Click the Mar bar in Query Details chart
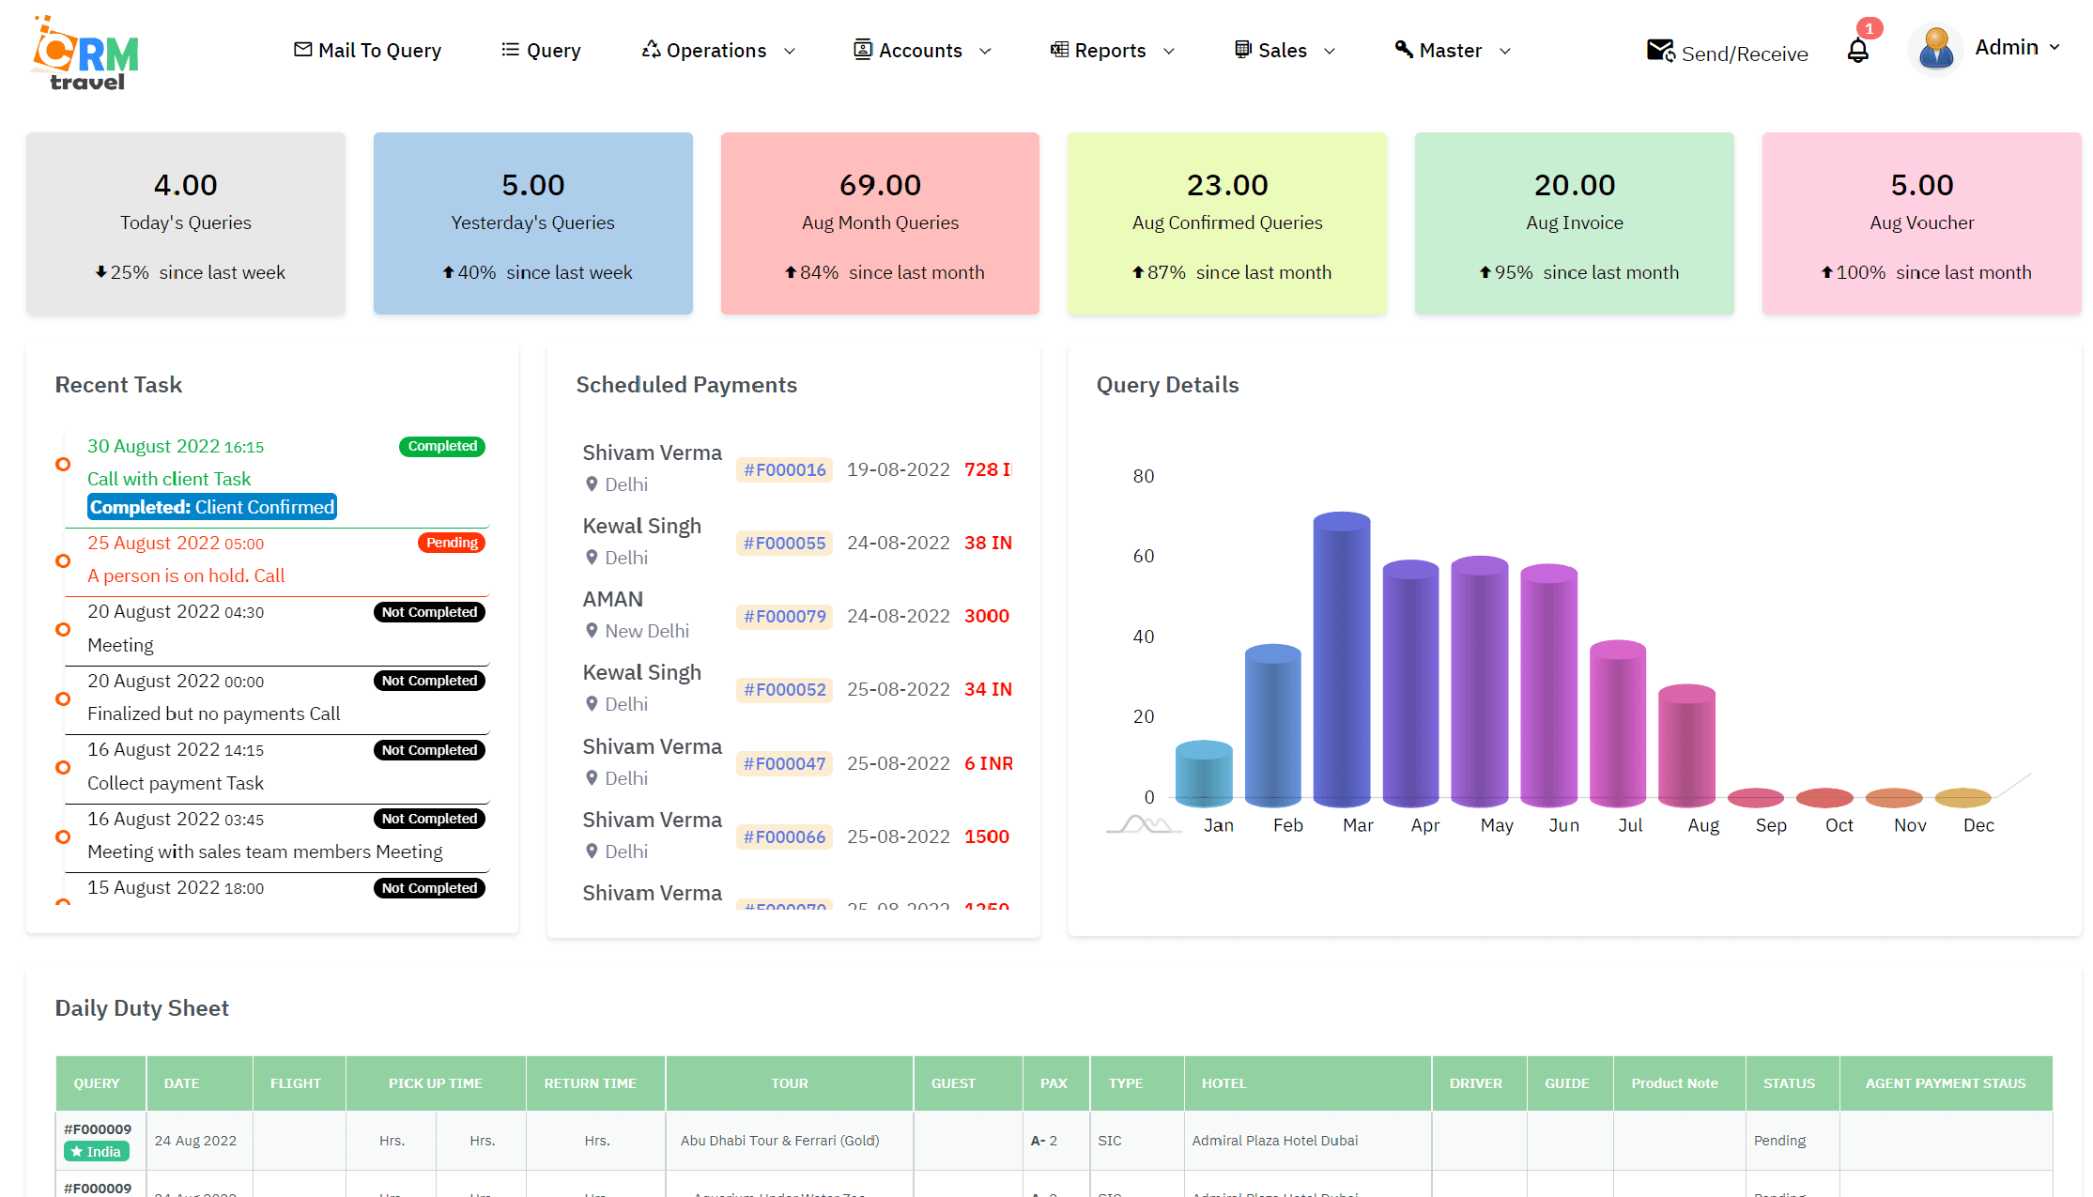The image size is (2093, 1197). pyautogui.click(x=1341, y=657)
